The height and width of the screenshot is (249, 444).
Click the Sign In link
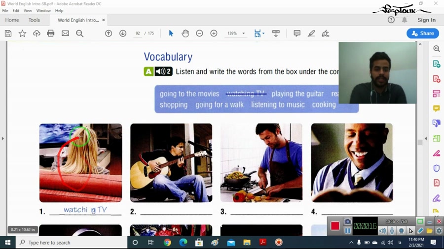(x=426, y=20)
